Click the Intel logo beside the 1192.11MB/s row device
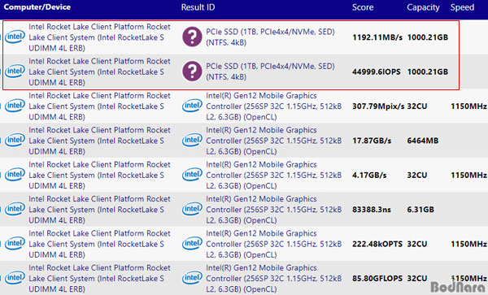488x295 pixels. (15, 37)
